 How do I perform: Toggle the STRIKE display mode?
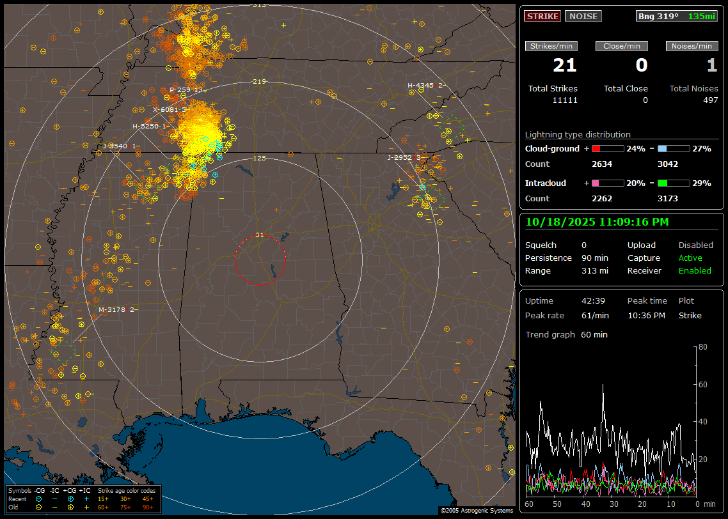click(542, 16)
